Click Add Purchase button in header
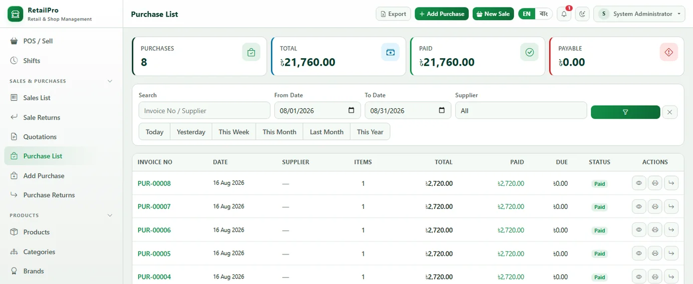This screenshot has height=284, width=693. coord(441,14)
